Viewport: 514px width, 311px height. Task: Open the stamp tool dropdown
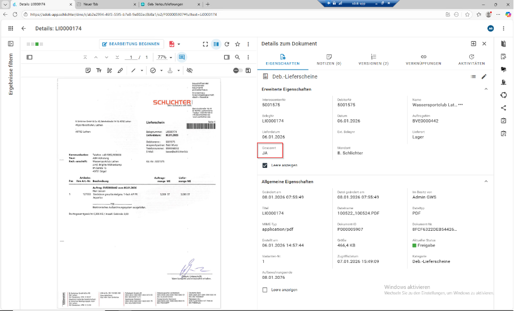[179, 70]
